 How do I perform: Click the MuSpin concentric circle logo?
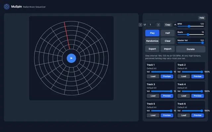click(x=7, y=7)
